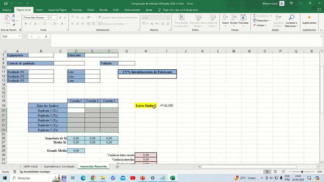Increase font size with the large A icon
Screen dimensions: 324x182
pyautogui.click(x=60, y=18)
